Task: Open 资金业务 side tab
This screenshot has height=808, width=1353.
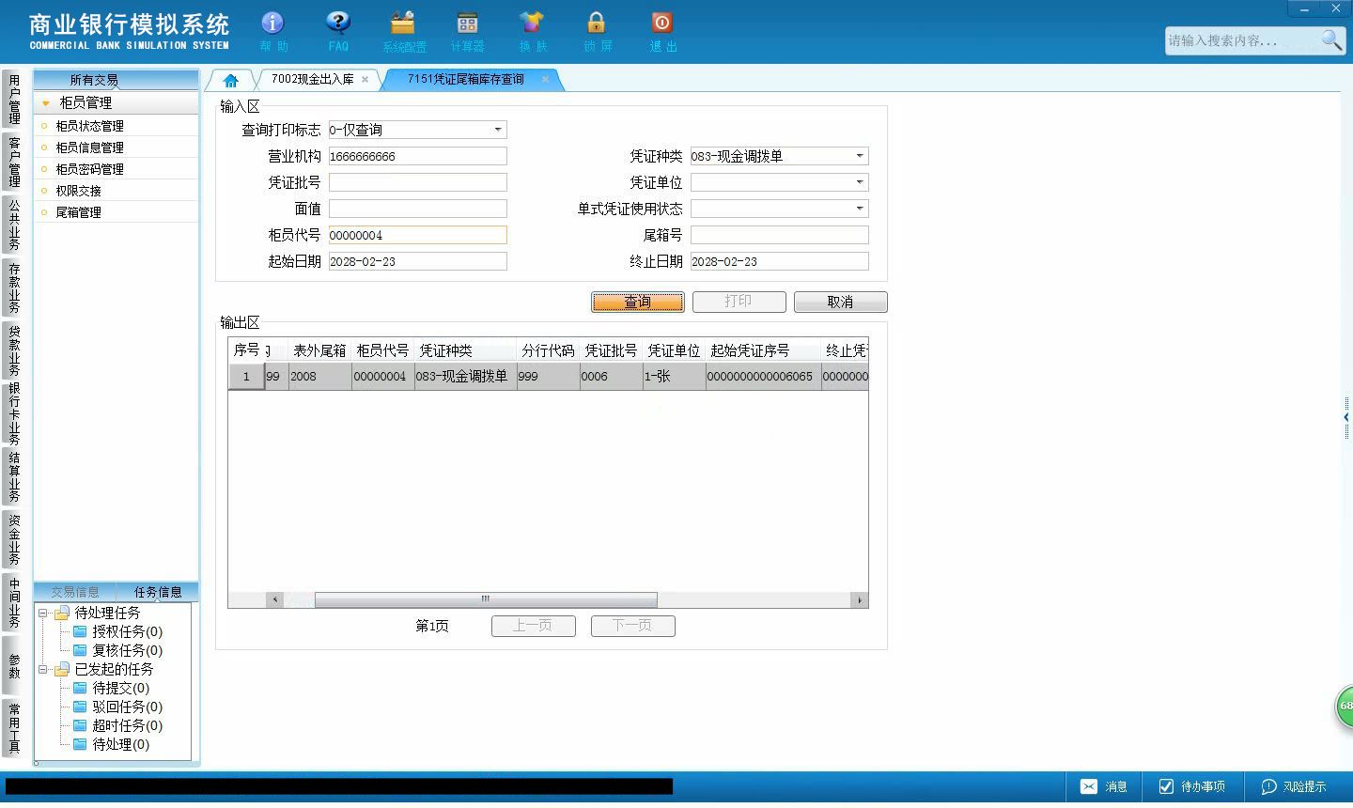Action: point(14,539)
